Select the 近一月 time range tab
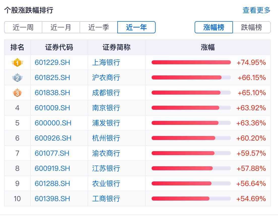The height and width of the screenshot is (219, 278). coord(61,27)
